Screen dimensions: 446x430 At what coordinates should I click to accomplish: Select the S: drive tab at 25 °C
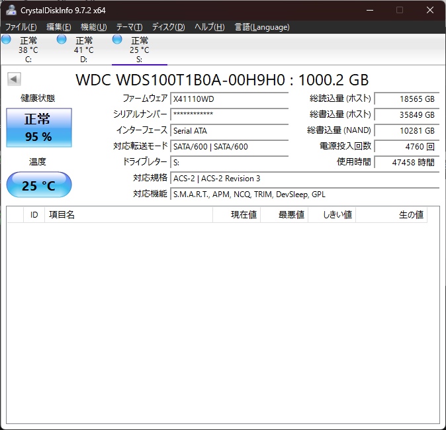(139, 50)
